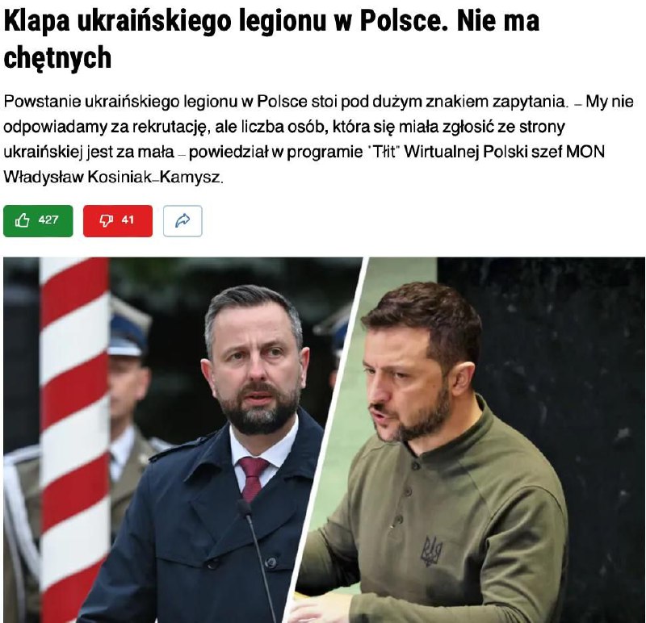Screen dimensions: 646x623
Task: Click the word "chętnych" in the headline
Action: tap(57, 57)
